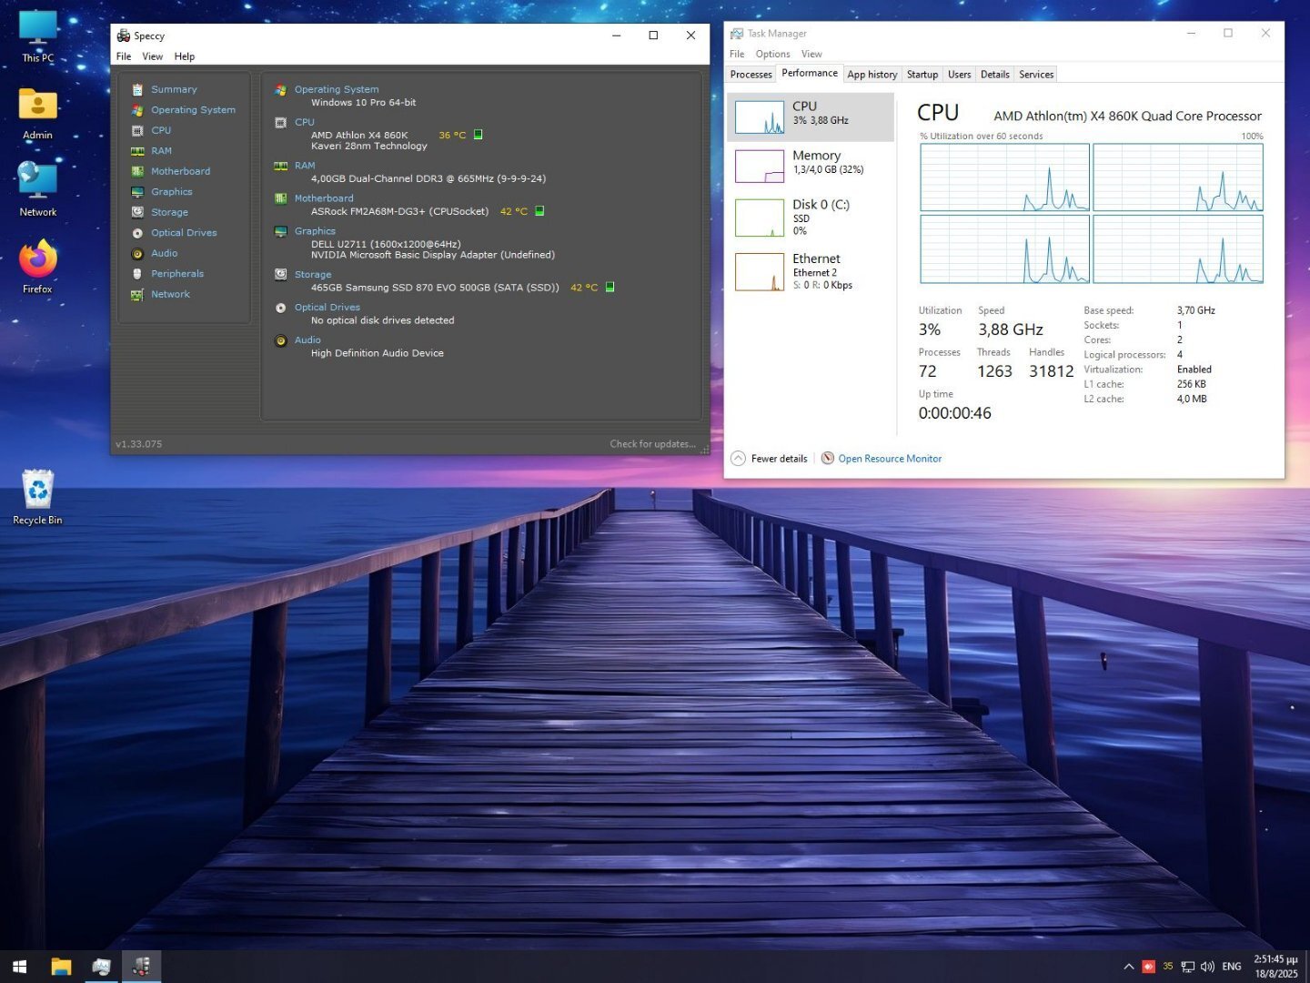Collapse Task Manager with Fewer details
Screen dimensions: 1310x983
pos(770,459)
